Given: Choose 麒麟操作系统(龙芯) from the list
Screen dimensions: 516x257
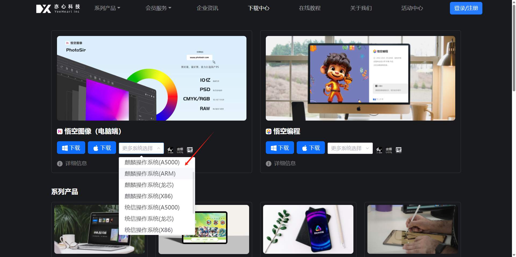Looking at the screenshot, I should (156, 185).
